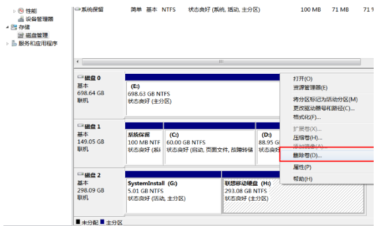
Task: Click the 主分区 legend label
Action: tap(114, 223)
